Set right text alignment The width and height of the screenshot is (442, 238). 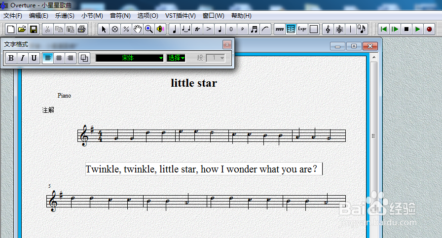point(71,58)
